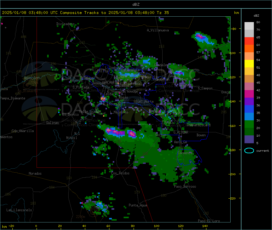This screenshot has height=230, width=272.
Task: Click the 'Bowen' map label
Action: pos(201,135)
